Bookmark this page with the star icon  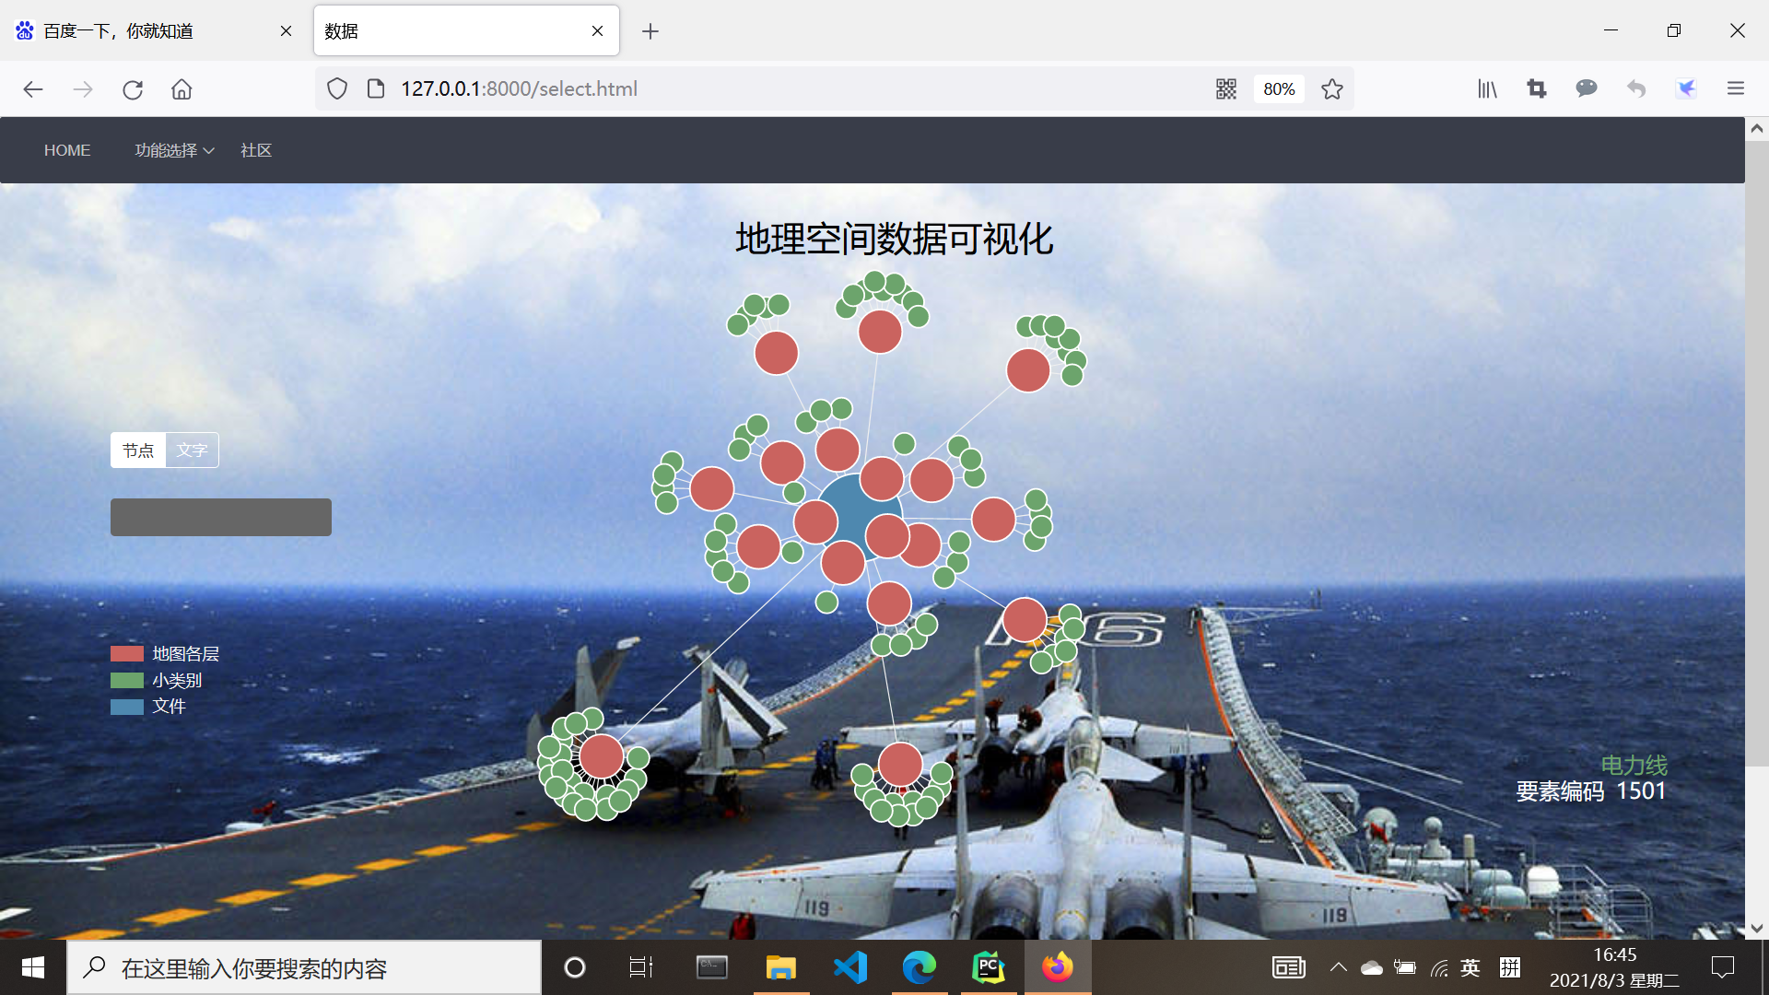click(x=1331, y=88)
